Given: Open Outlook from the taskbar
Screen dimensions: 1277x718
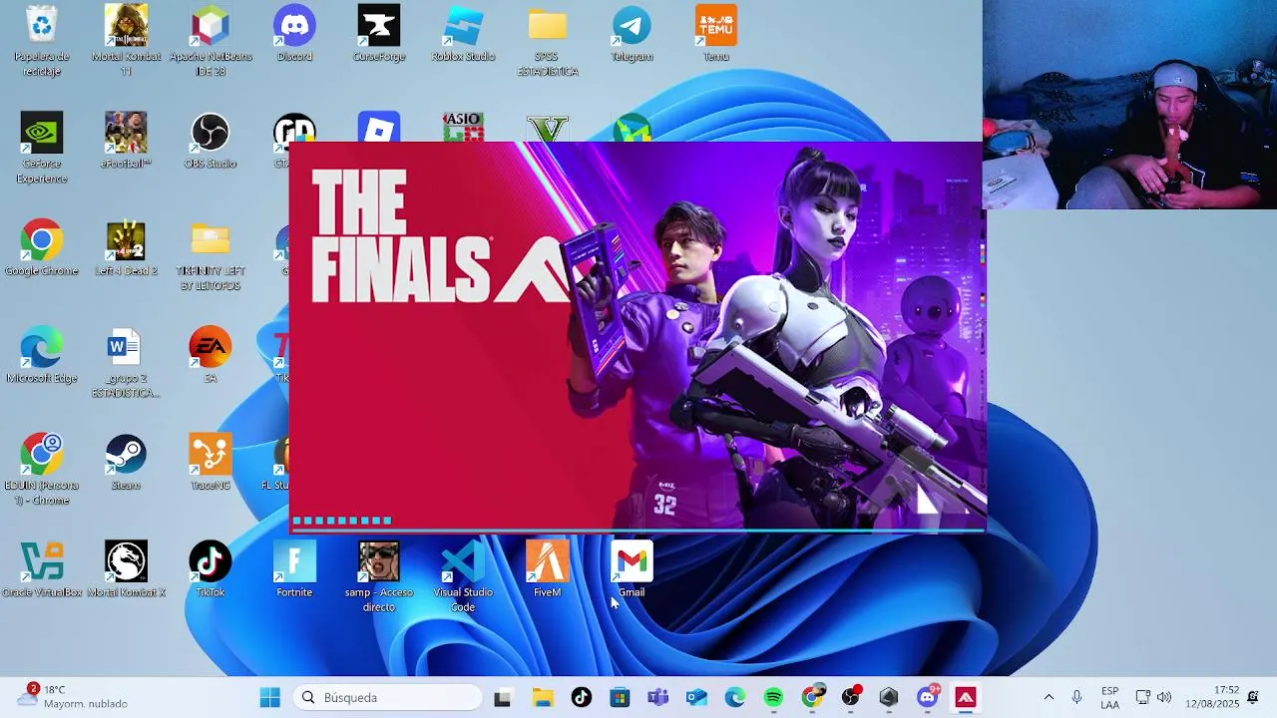Looking at the screenshot, I should point(696,698).
